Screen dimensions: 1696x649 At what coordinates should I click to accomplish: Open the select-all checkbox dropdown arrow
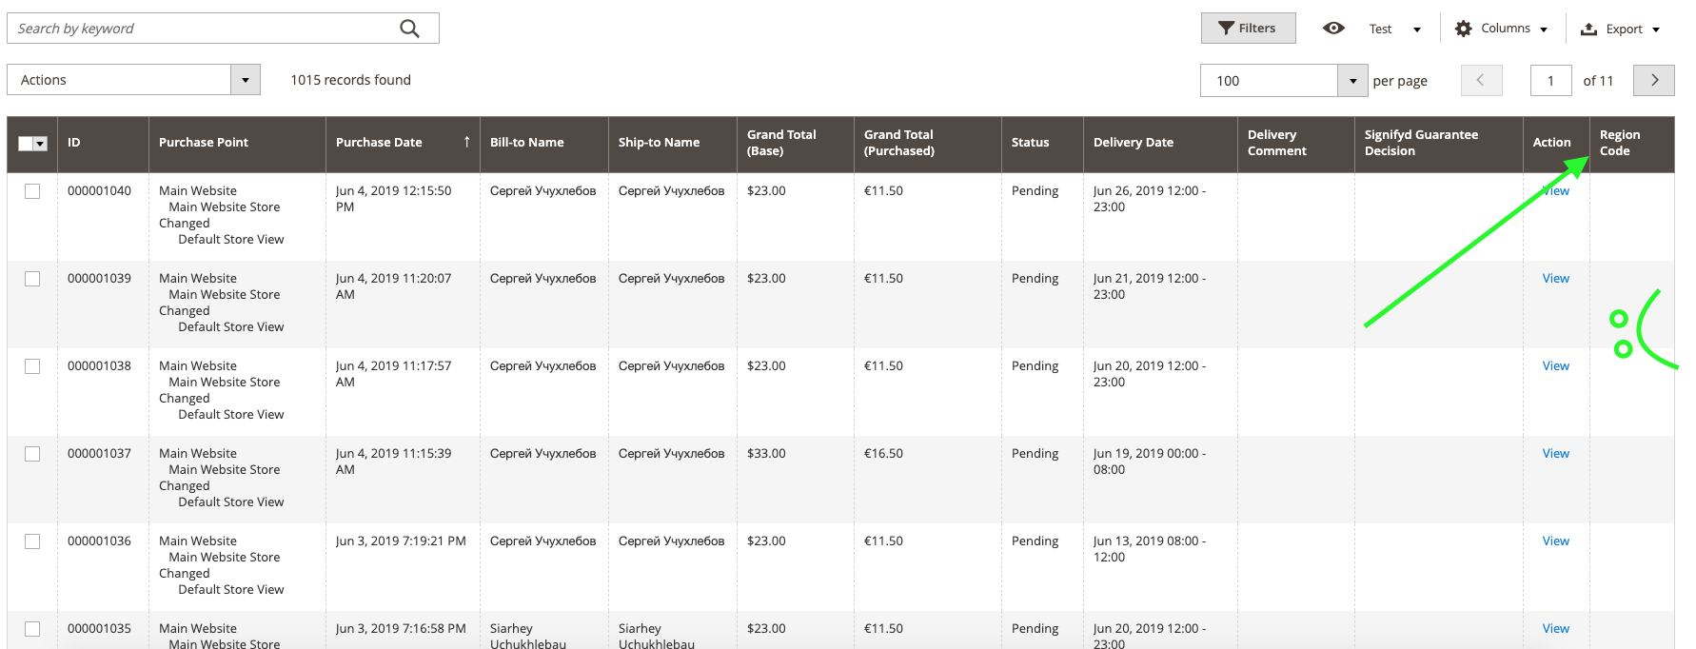[40, 144]
